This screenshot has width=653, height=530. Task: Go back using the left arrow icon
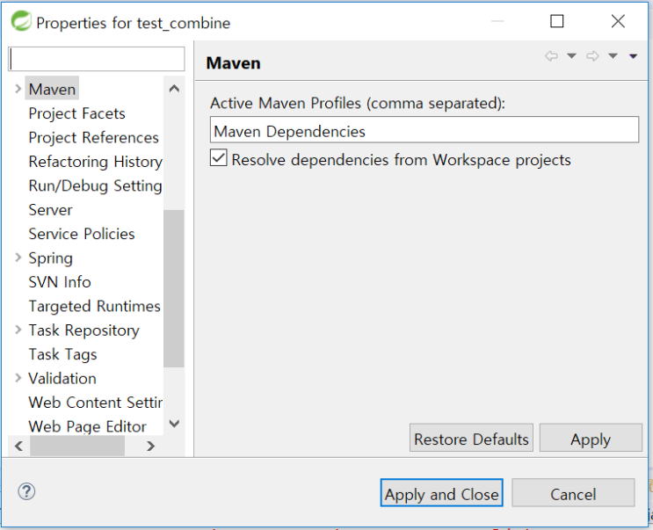(551, 55)
